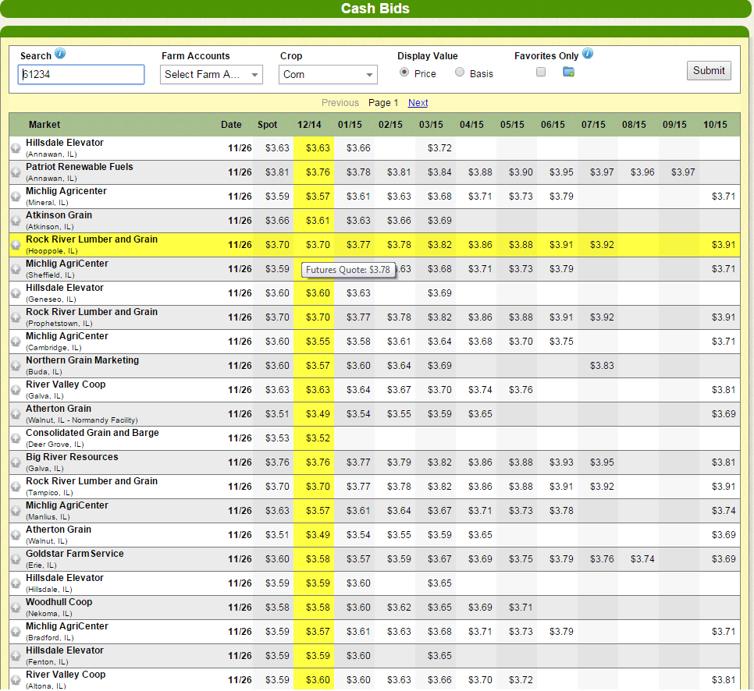
Task: Expand Atherton Grain Normandy Facility row icon
Action: click(x=16, y=413)
